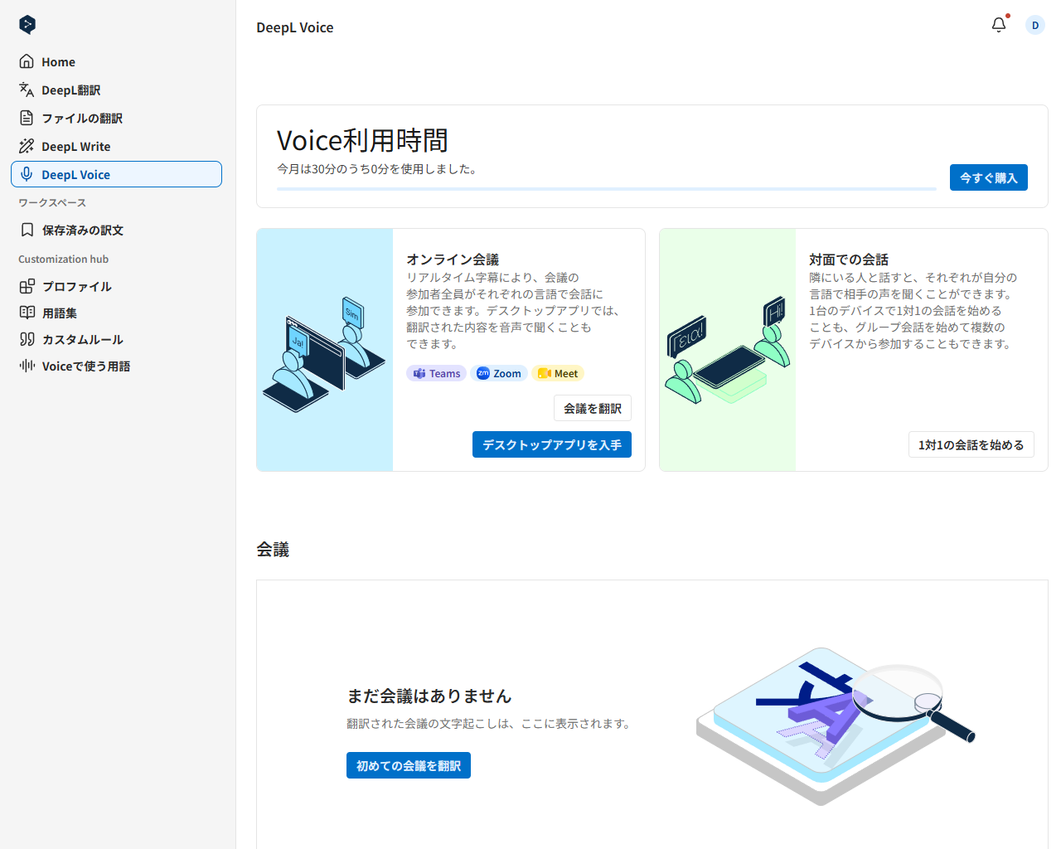The image size is (1061, 849).
Task: Click the Voiceで使う用語 waveform icon
Action: tap(27, 366)
